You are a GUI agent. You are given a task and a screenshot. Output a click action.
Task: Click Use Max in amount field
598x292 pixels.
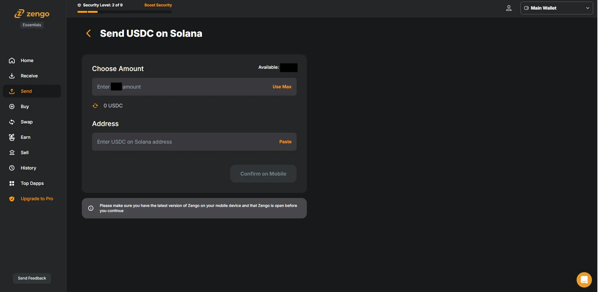282,87
